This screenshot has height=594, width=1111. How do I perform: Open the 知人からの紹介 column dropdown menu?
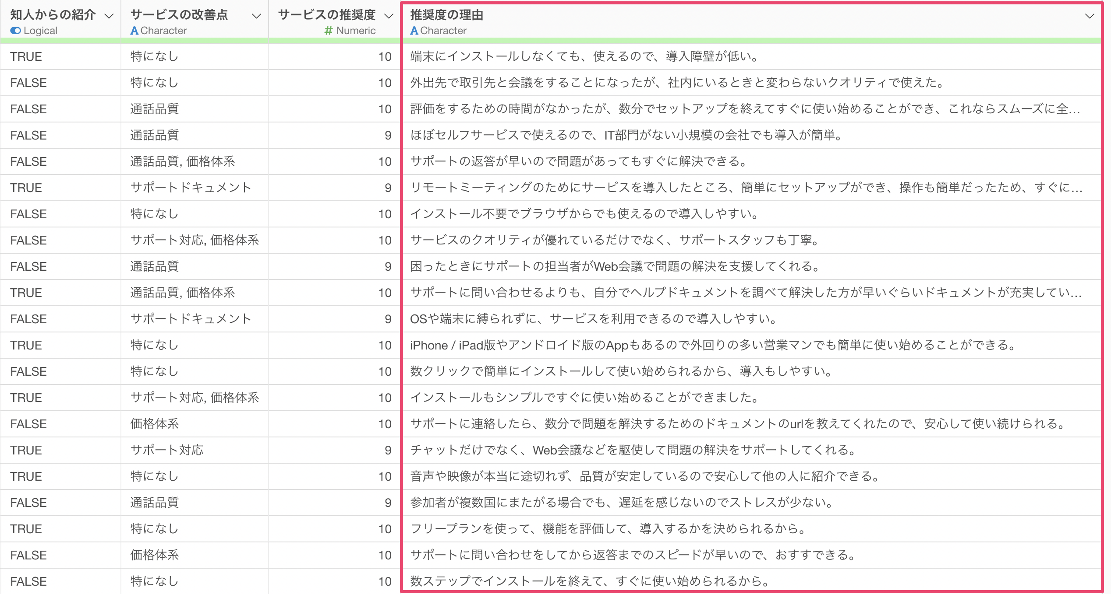[x=109, y=16]
